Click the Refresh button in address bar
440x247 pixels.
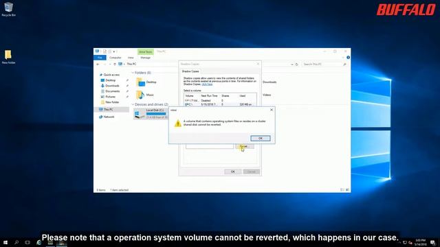coord(296,64)
